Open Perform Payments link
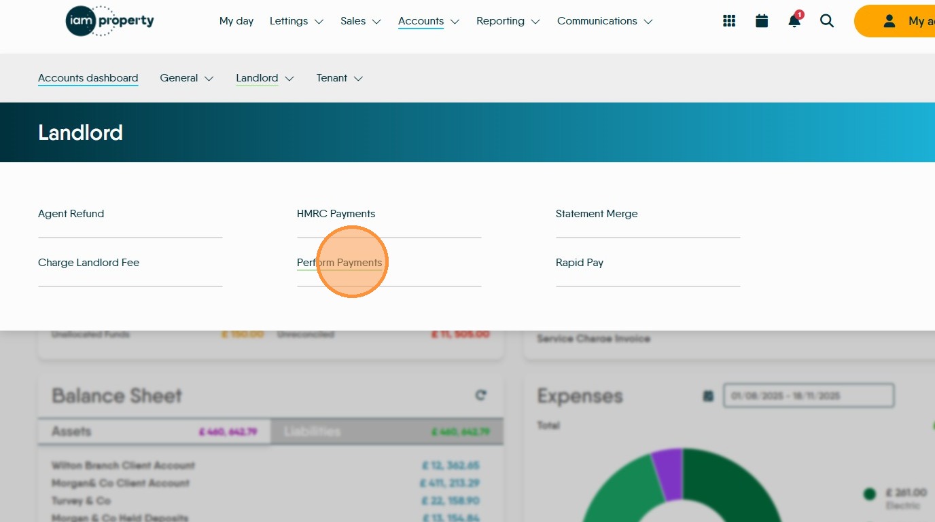The height and width of the screenshot is (522, 935). (339, 263)
